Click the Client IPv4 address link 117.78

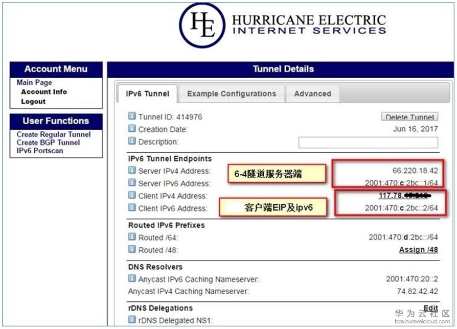coord(405,195)
